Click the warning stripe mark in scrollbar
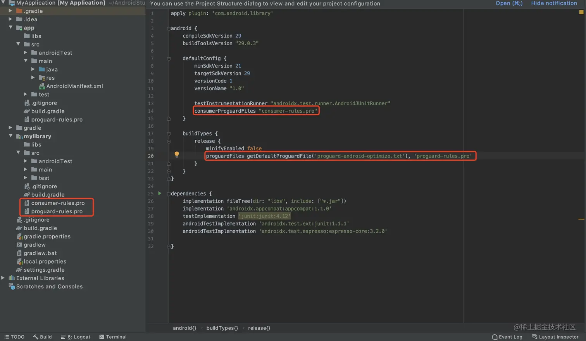586x341 pixels. pyautogui.click(x=581, y=219)
